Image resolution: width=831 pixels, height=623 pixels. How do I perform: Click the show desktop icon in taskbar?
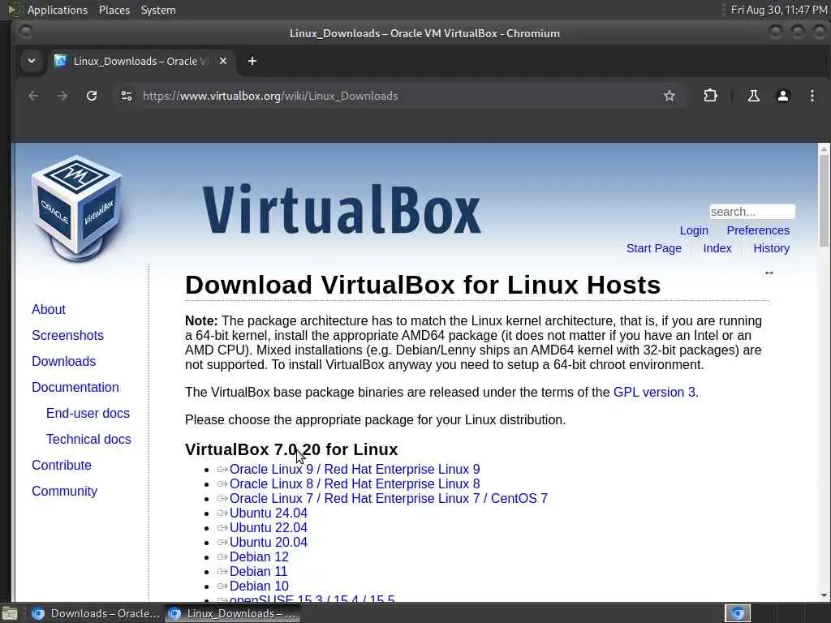10,614
